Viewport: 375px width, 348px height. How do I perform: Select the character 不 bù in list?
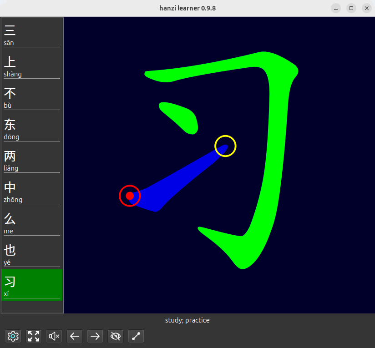click(x=32, y=96)
